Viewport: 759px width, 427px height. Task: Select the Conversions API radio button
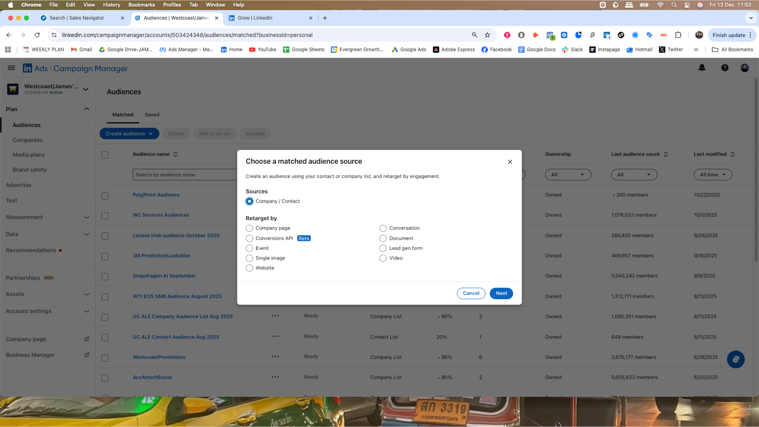[249, 239]
